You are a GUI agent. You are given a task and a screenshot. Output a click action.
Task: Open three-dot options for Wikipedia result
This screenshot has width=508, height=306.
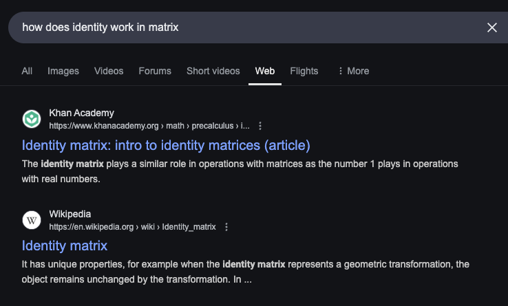click(x=226, y=227)
